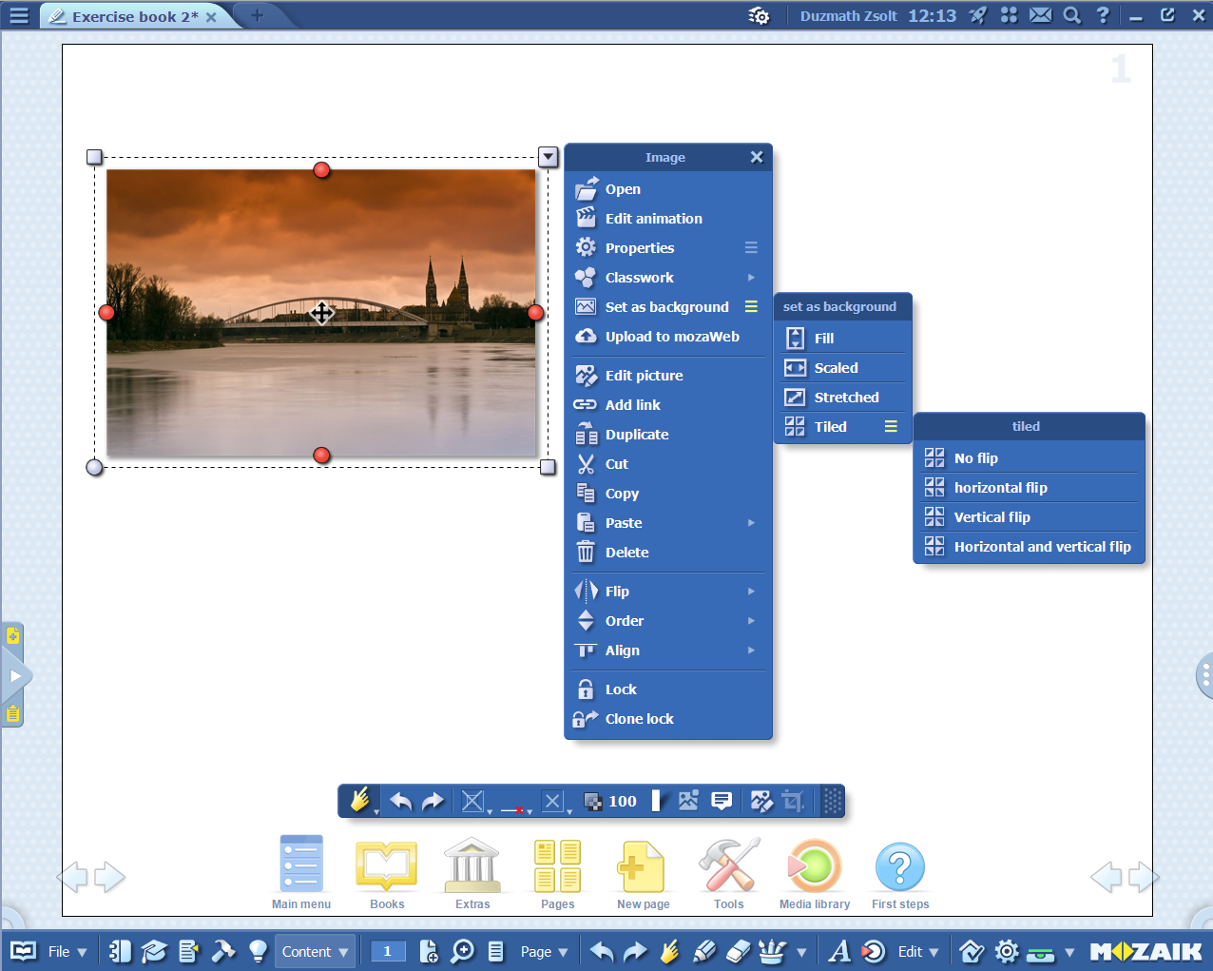Click the zoom magnifier in bottom toolbar
1213x971 pixels.
coord(462,951)
